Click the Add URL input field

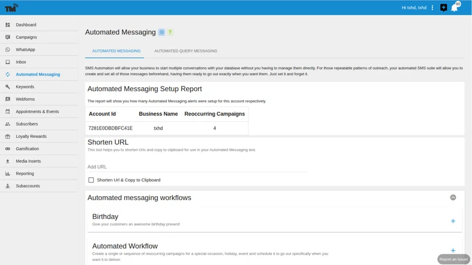pos(197,167)
